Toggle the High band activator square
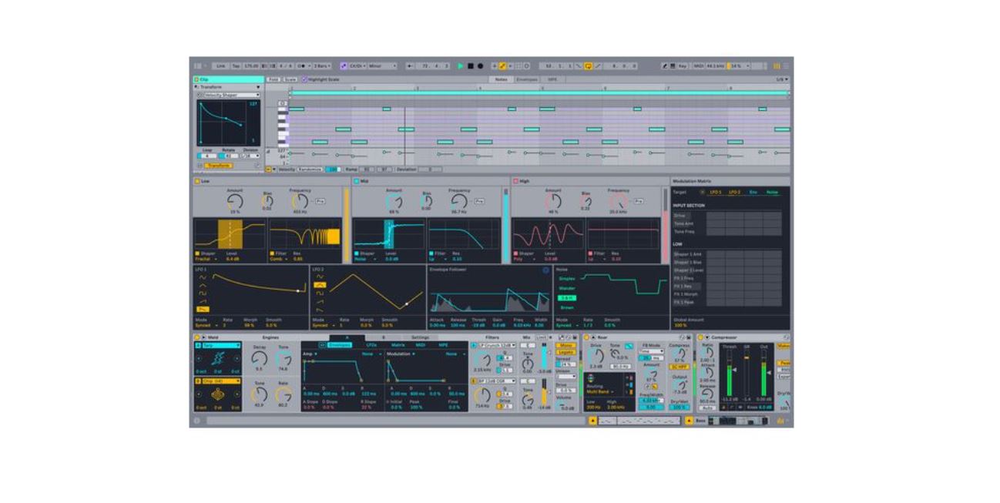 click(515, 181)
